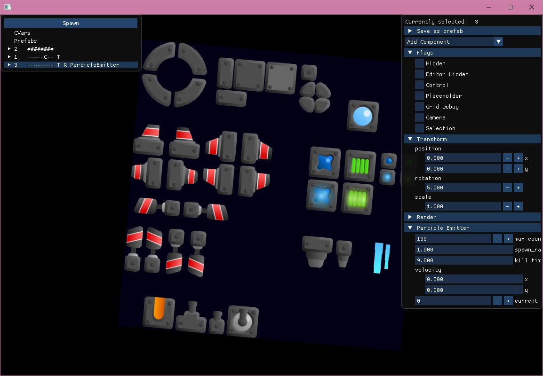Viewport: 543px width, 376px height.
Task: Select entity row 1: -----C-- T
Action: [71, 57]
